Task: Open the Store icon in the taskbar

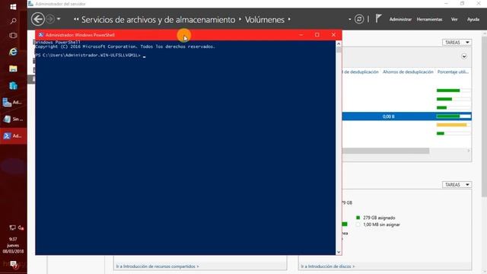Action: 13,86
